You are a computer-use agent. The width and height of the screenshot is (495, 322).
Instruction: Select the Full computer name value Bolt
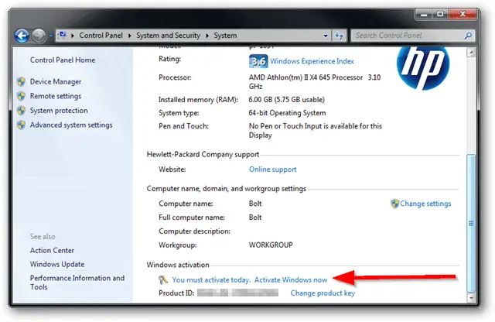pyautogui.click(x=255, y=218)
